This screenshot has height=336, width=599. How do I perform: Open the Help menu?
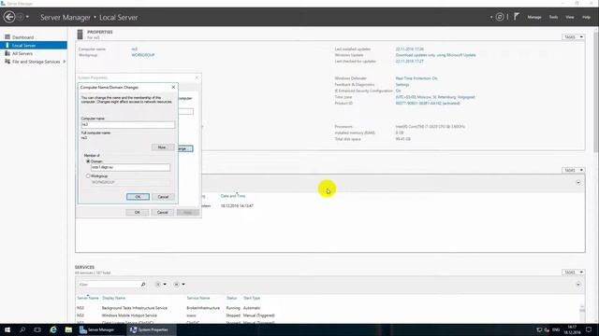coord(586,17)
